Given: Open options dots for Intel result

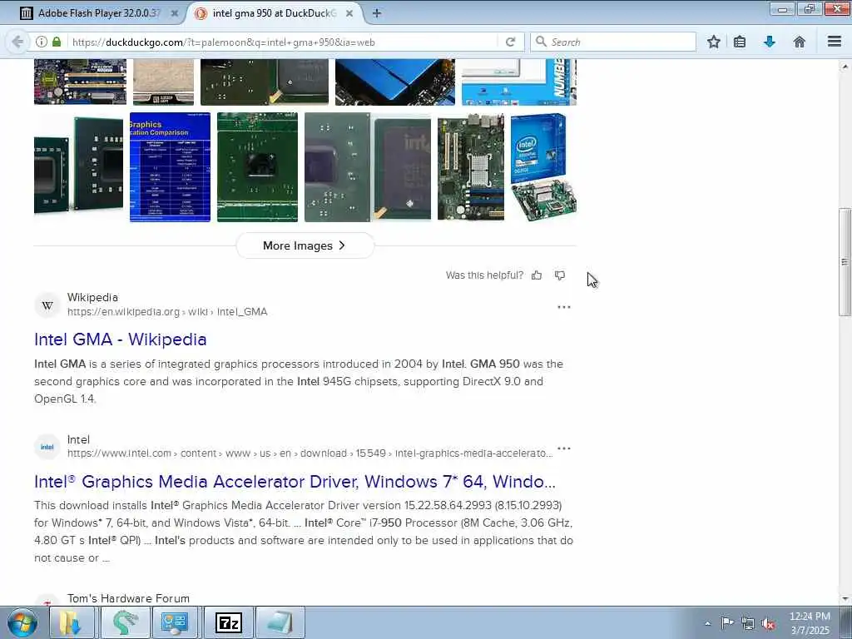Looking at the screenshot, I should point(564,448).
